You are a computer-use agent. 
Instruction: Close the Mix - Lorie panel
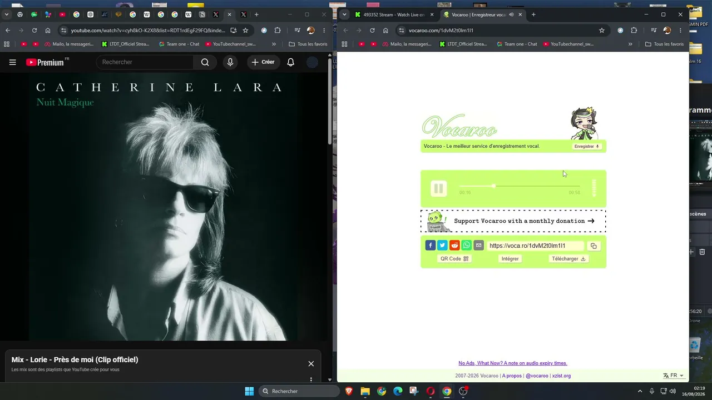(x=311, y=364)
